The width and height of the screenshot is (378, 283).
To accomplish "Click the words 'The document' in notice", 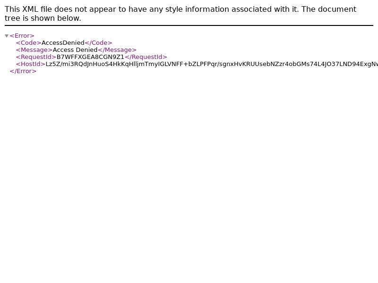I will pyautogui.click(x=329, y=9).
